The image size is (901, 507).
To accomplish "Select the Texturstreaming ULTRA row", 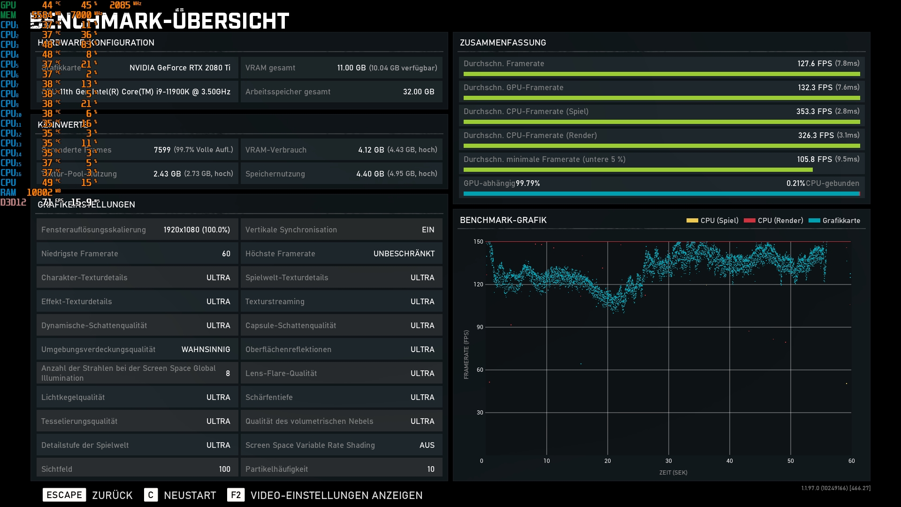I will click(x=341, y=301).
